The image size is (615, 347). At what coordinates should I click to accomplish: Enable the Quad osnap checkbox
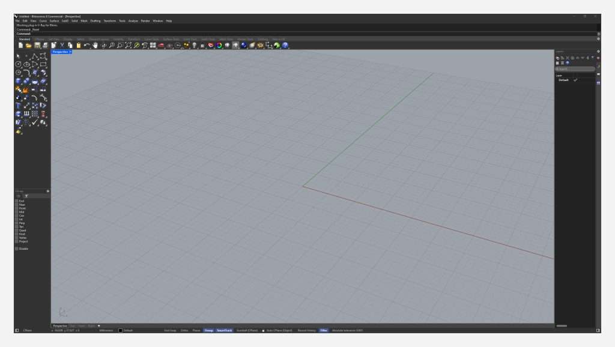(x=16, y=231)
